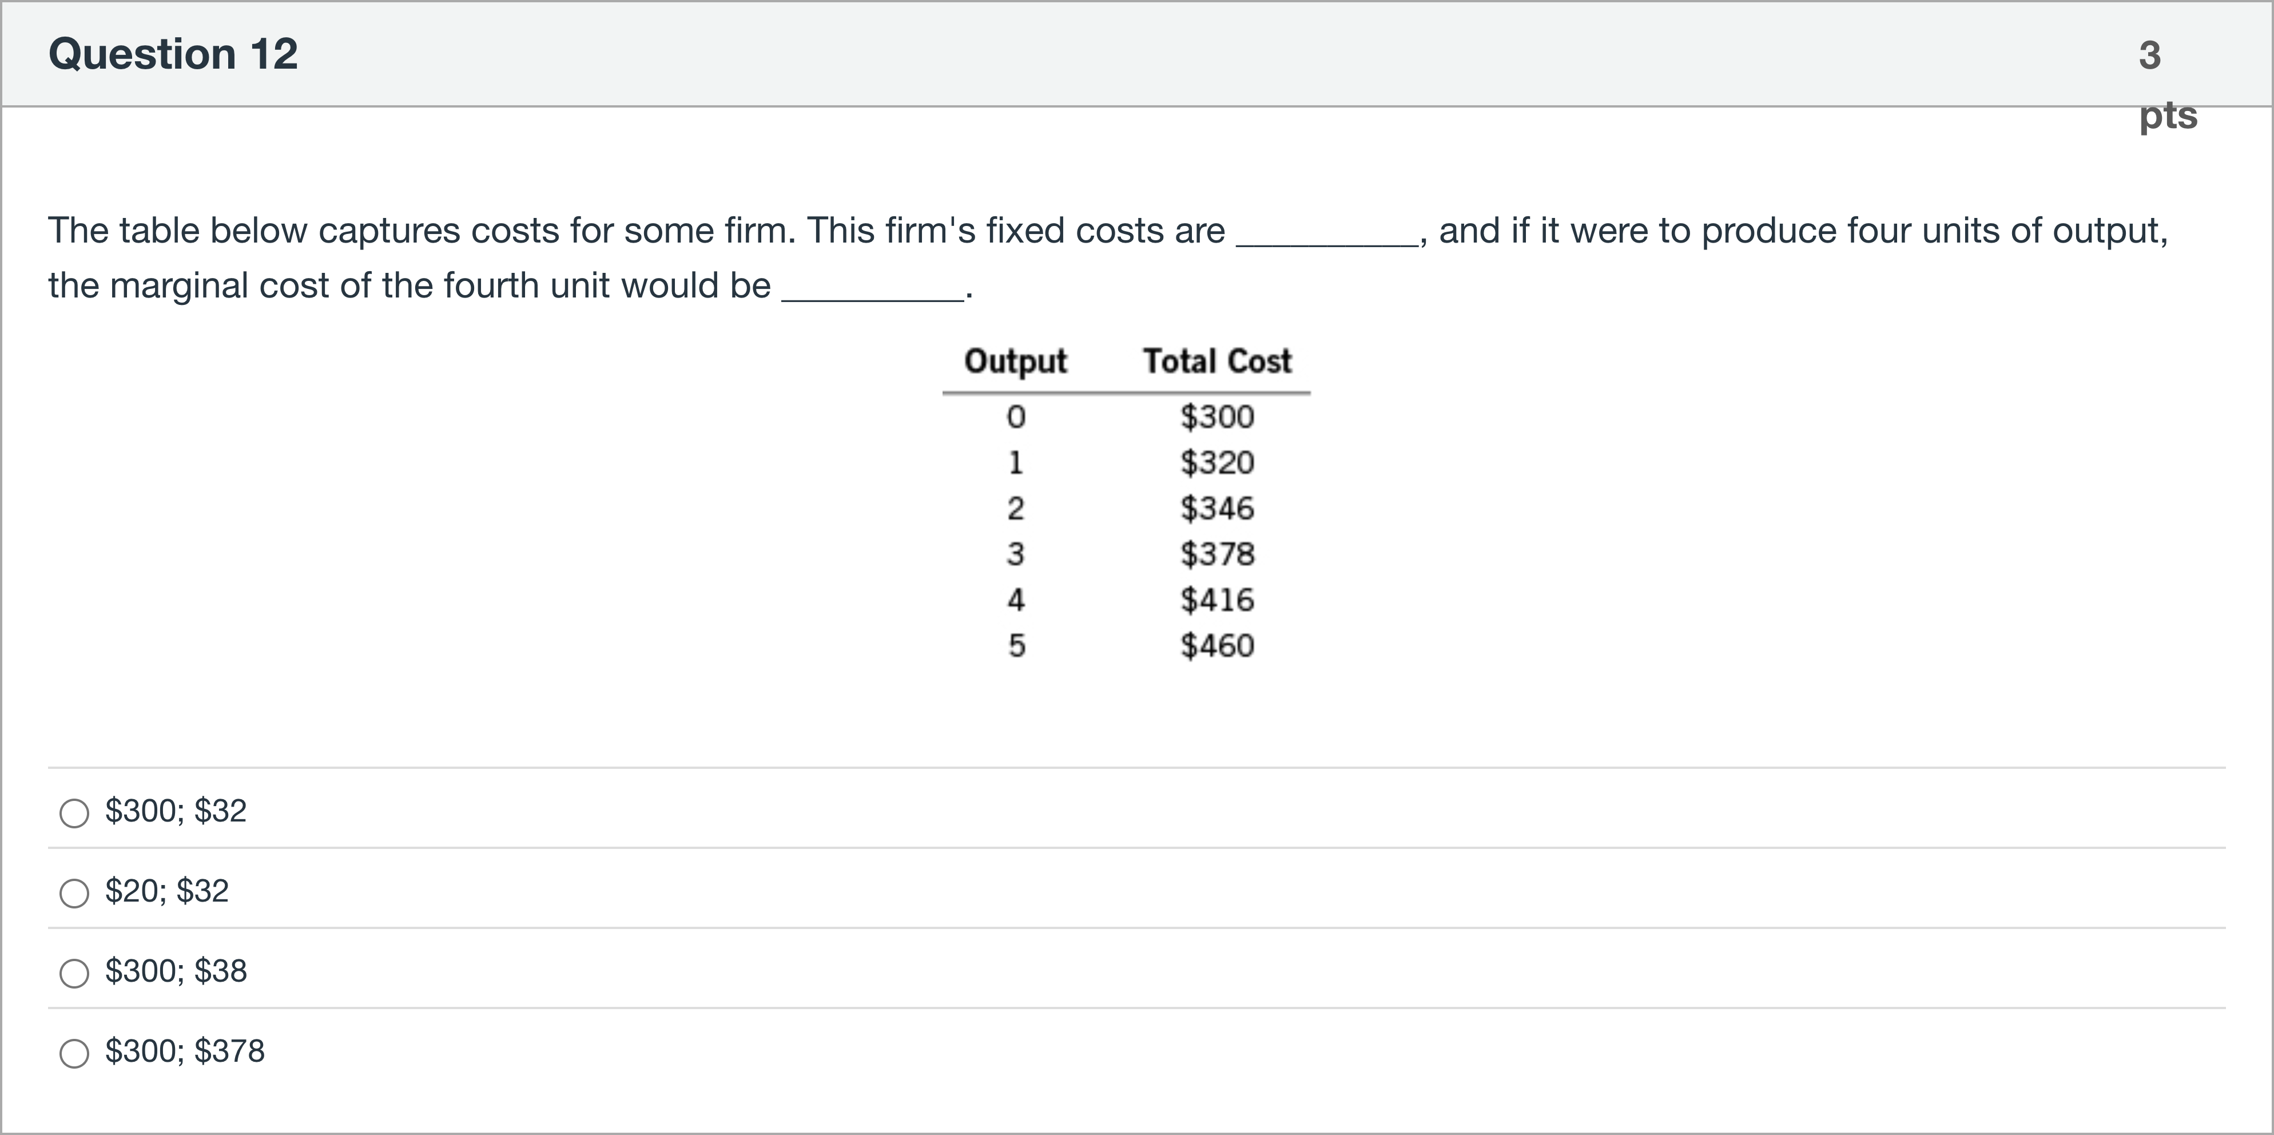Click the output value "4" in the table
The width and height of the screenshot is (2274, 1135).
pyautogui.click(x=1016, y=601)
